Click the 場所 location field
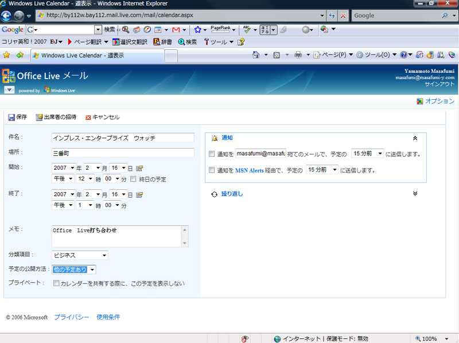459x343 pixels. [x=123, y=153]
